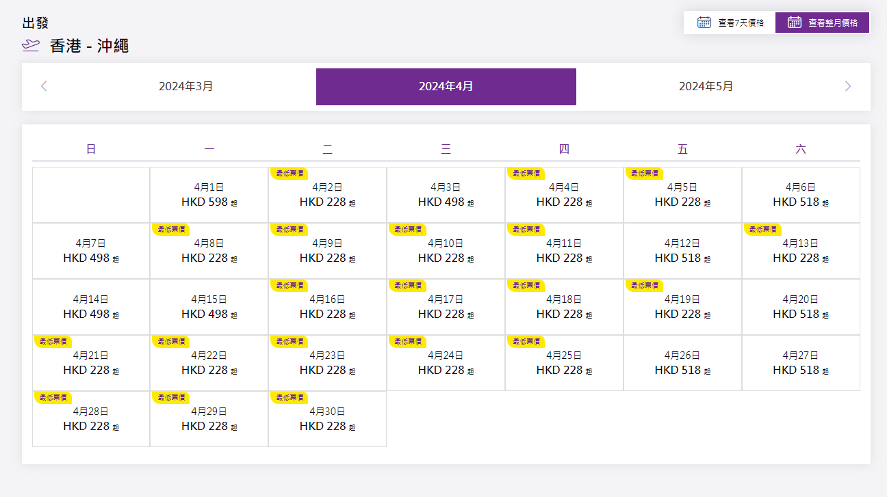Select the 4月15日 date cell
Image resolution: width=887 pixels, height=497 pixels.
(209, 308)
